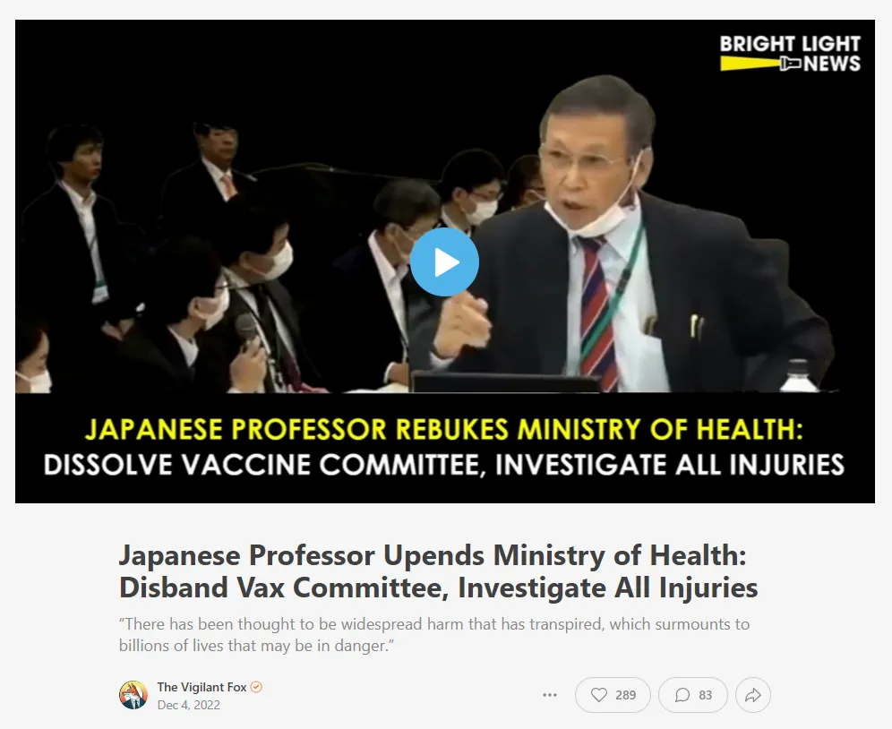Click the water bottle at the thumbnail's edge
Screen dimensions: 892x729
click(x=799, y=375)
